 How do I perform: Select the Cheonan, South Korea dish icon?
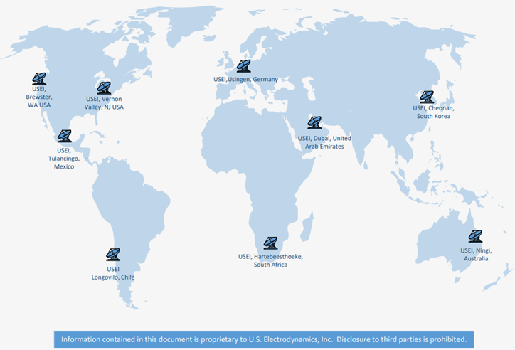coord(427,97)
